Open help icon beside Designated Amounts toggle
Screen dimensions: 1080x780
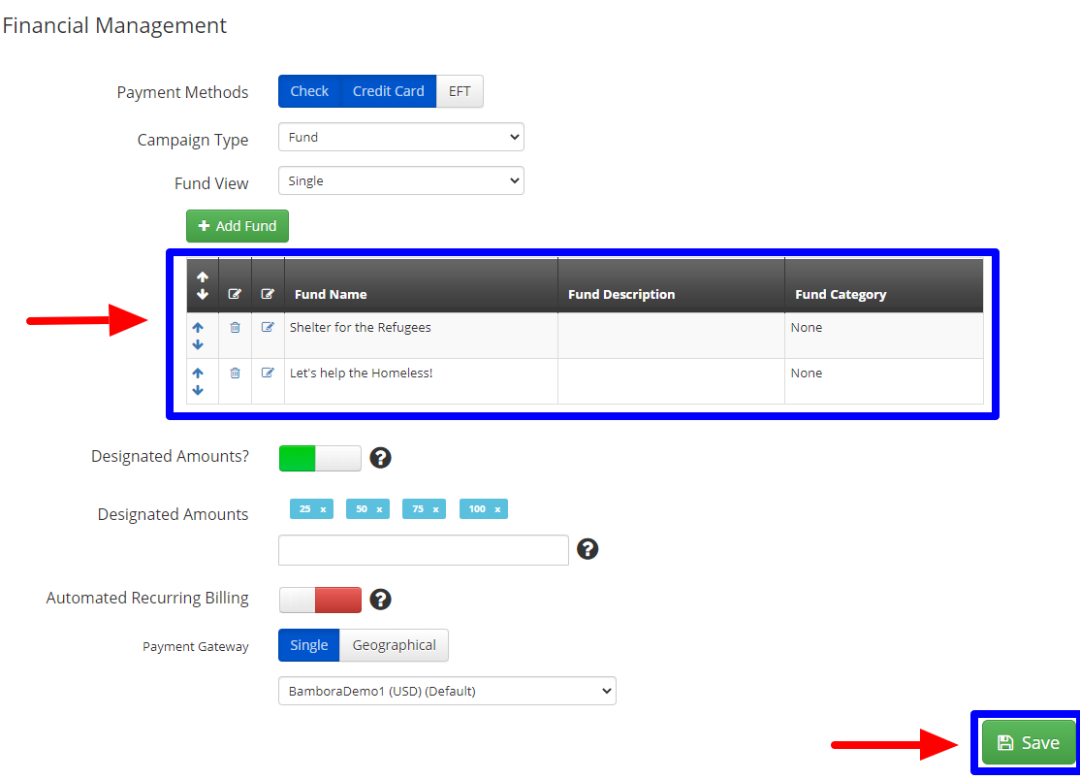click(381, 458)
